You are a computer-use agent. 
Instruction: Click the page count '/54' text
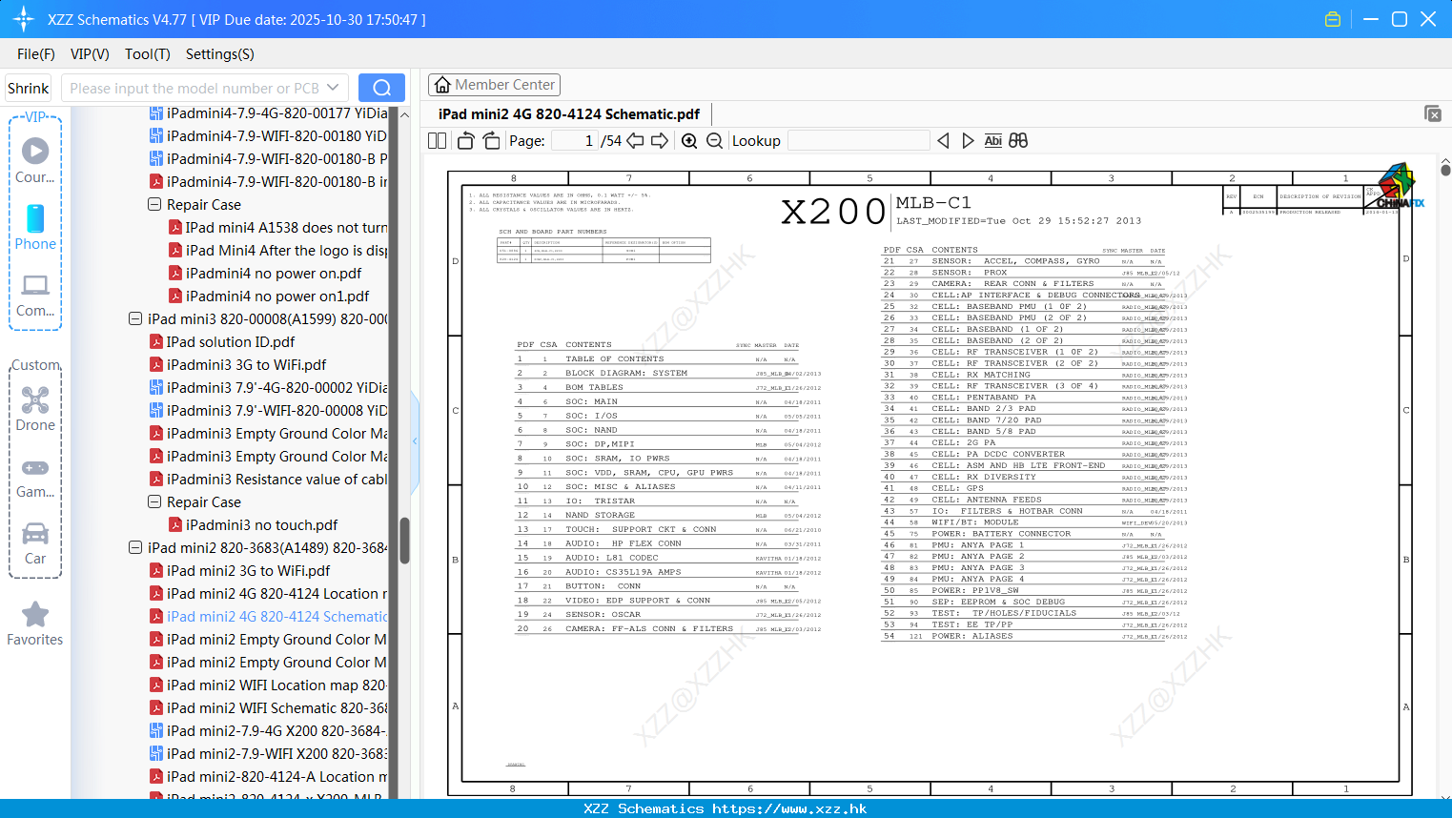[611, 141]
